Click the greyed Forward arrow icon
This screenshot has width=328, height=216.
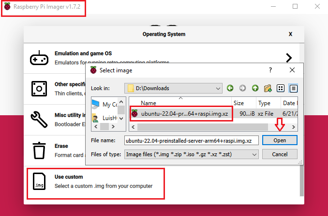[x=243, y=88]
